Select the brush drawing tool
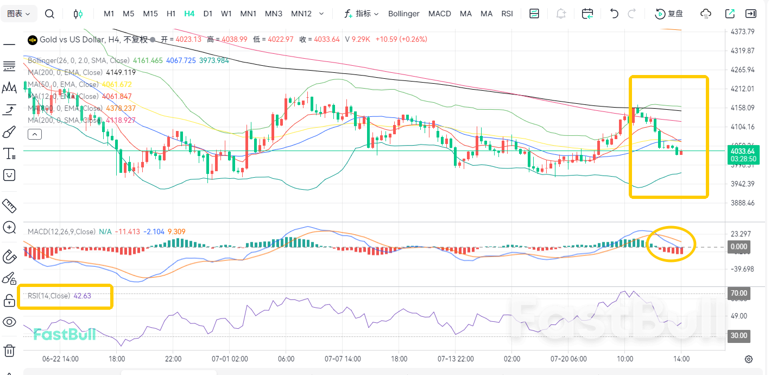Screen dimensions: 771x375 pos(9,132)
